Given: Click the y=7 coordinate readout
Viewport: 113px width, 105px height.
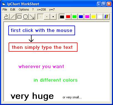Looking at the screenshot, I should [52, 9].
